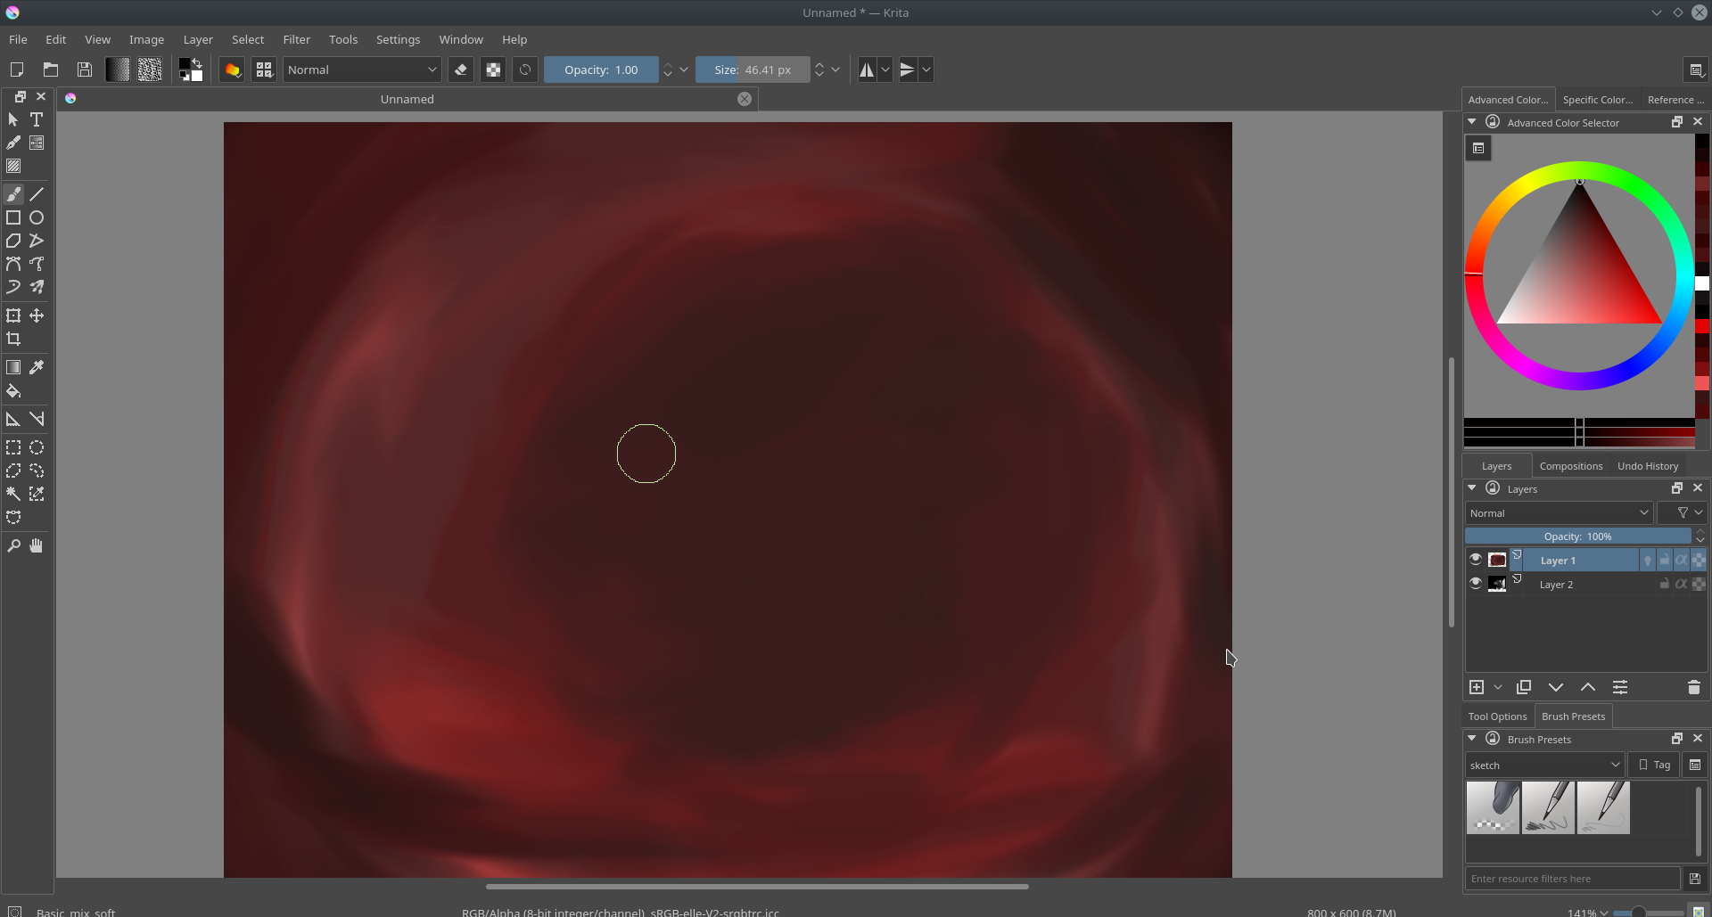Screen dimensions: 1712x917
Task: Switch to the Tool Options tab
Action: tap(1497, 716)
